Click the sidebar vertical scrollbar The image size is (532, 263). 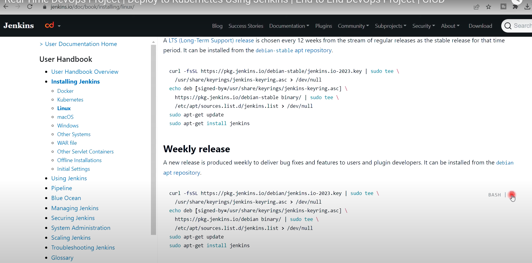[154, 140]
